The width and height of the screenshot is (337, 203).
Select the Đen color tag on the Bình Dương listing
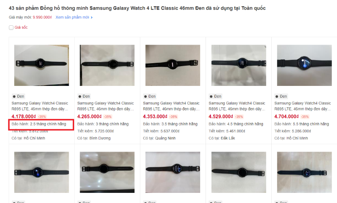pyautogui.click(x=84, y=96)
